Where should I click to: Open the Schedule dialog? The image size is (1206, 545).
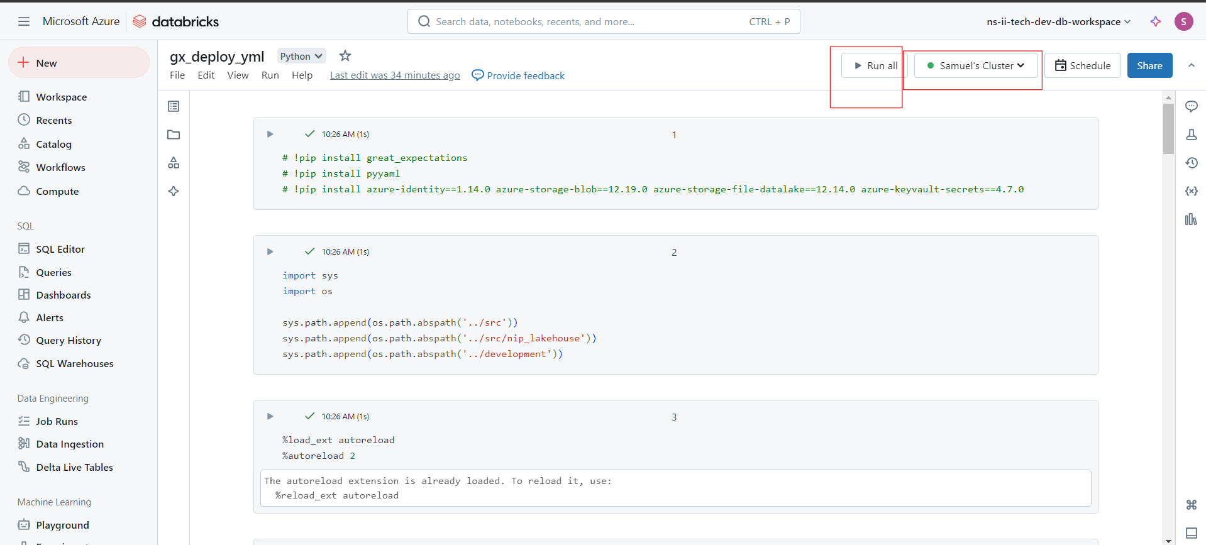[1082, 65]
